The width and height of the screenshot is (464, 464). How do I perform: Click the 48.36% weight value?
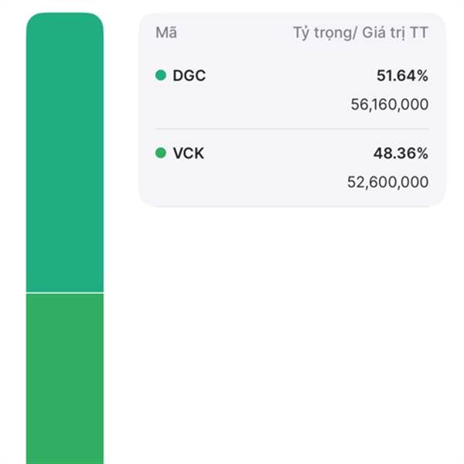(401, 153)
